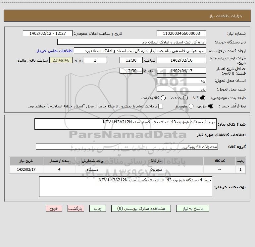Click the جزئیات اطلاعات نیاز header title
This screenshot has width=255, height=247.
(x=226, y=16)
